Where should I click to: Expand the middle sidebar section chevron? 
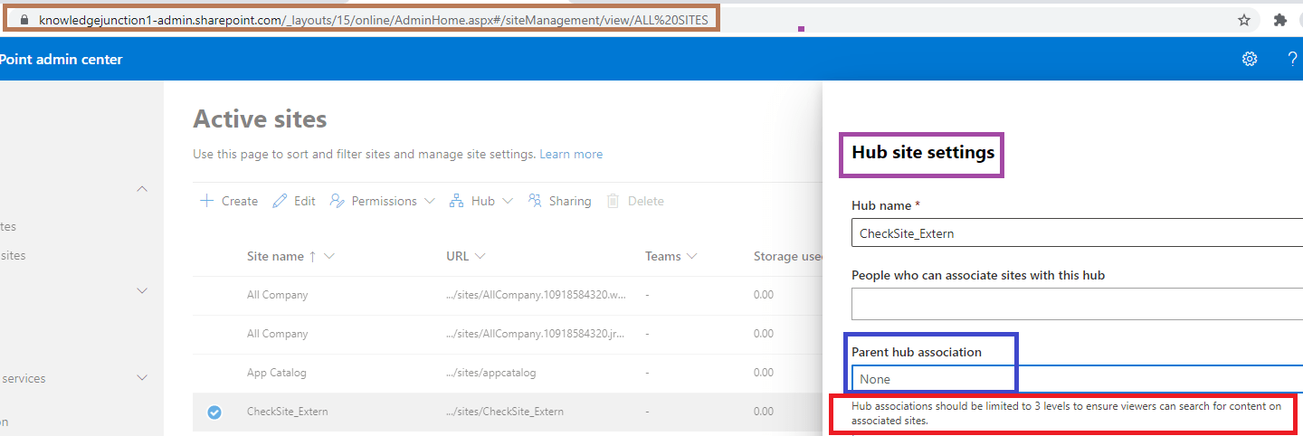(x=142, y=290)
